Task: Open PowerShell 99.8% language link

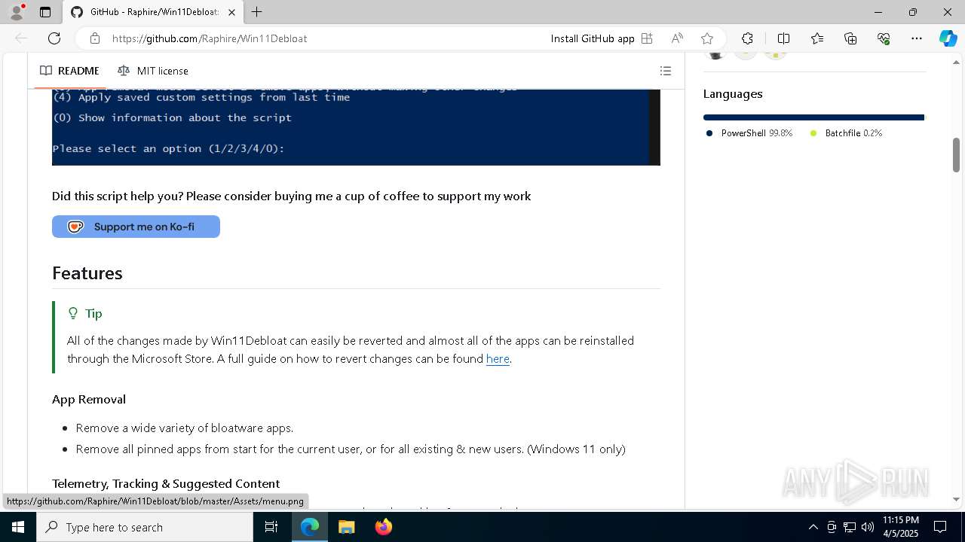Action: click(749, 133)
